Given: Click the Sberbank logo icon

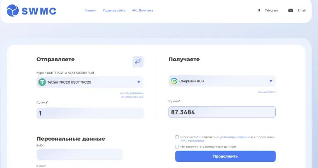Looking at the screenshot, I should [174, 81].
